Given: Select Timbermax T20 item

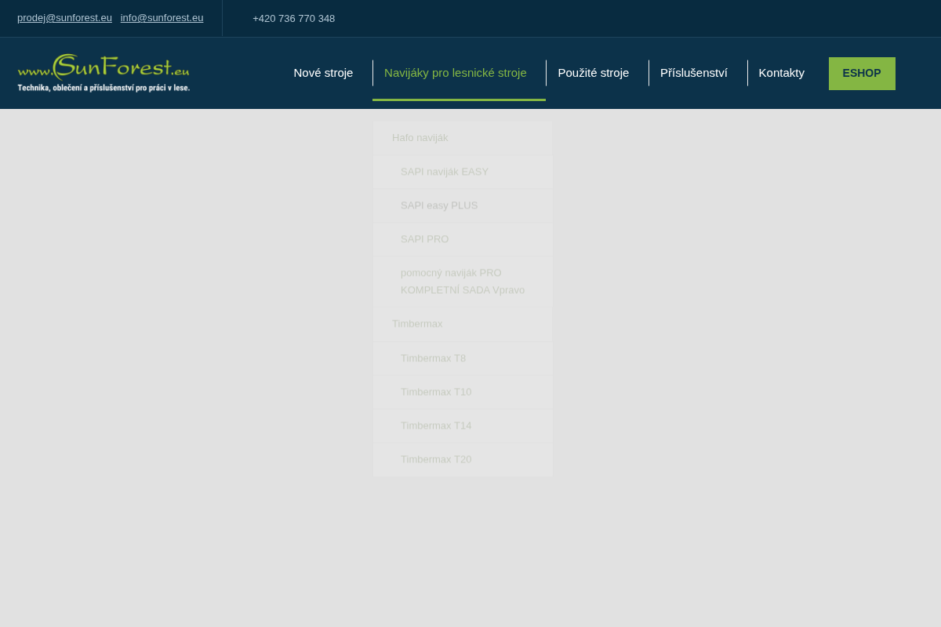Looking at the screenshot, I should [x=463, y=459].
